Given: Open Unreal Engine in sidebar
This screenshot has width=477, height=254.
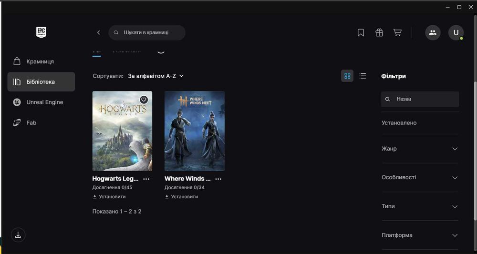Looking at the screenshot, I should click(41, 102).
